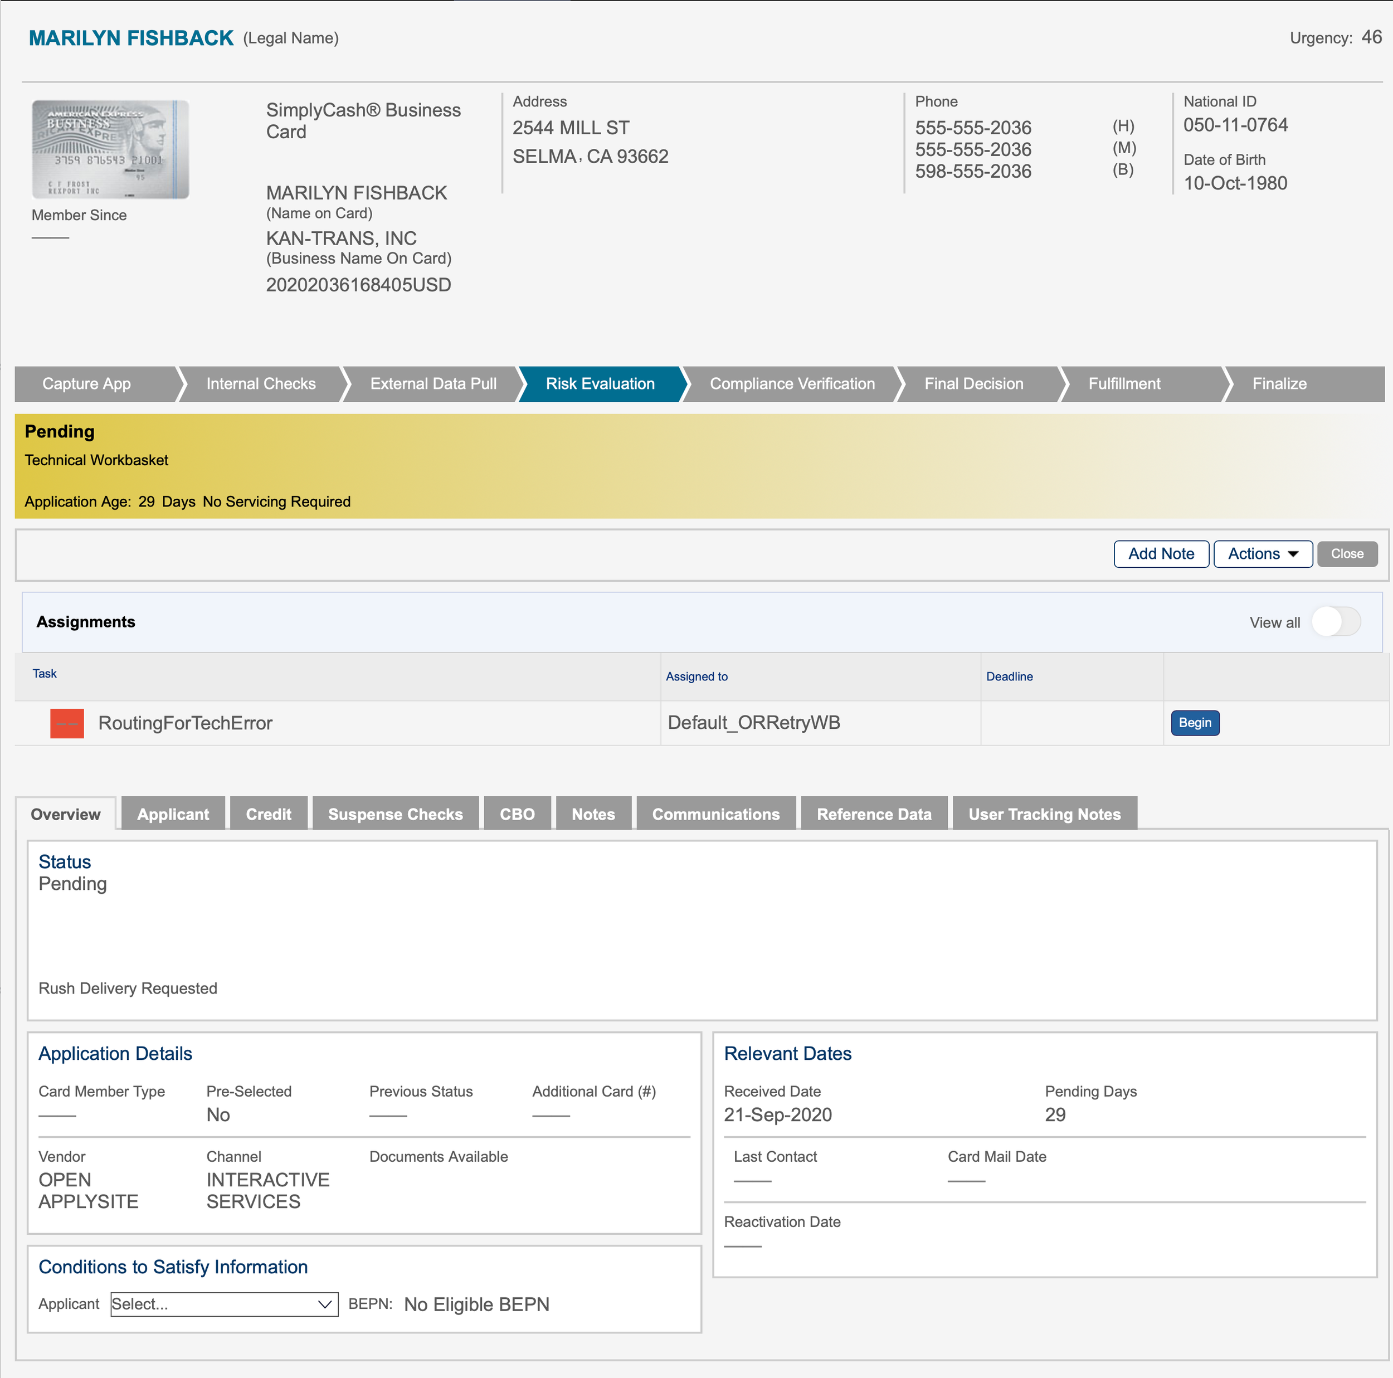1393x1378 pixels.
Task: Open the Reference Data tab
Action: click(x=874, y=814)
